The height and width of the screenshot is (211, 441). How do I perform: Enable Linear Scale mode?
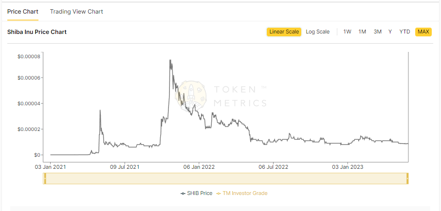[284, 32]
